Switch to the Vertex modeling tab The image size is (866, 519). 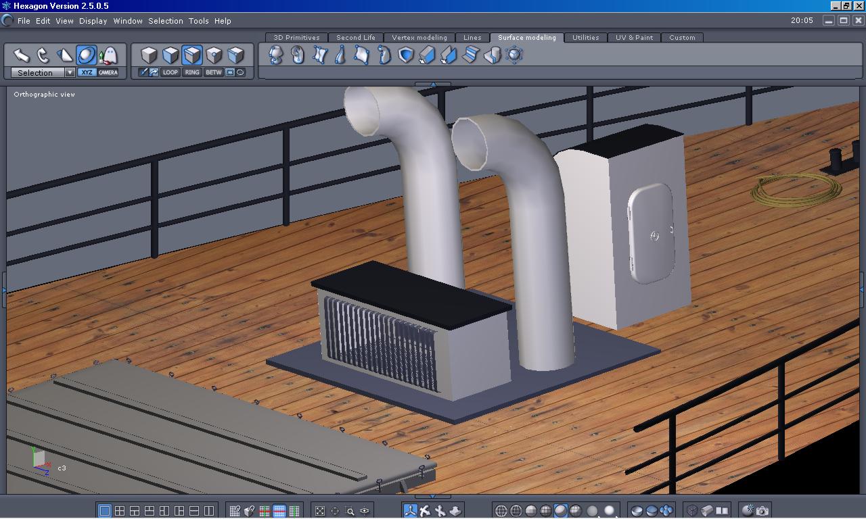coord(419,38)
